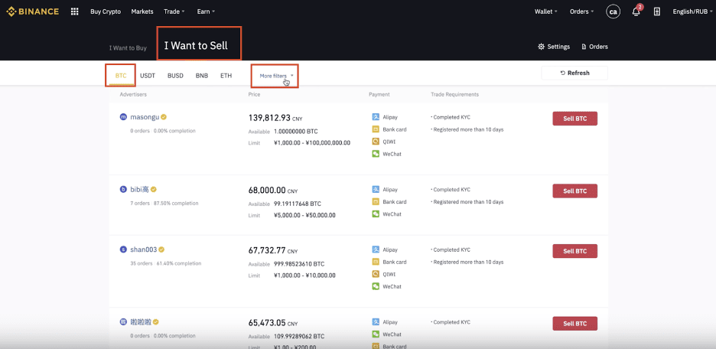716x349 pixels.
Task: Click the Binance logo
Action: tap(32, 11)
